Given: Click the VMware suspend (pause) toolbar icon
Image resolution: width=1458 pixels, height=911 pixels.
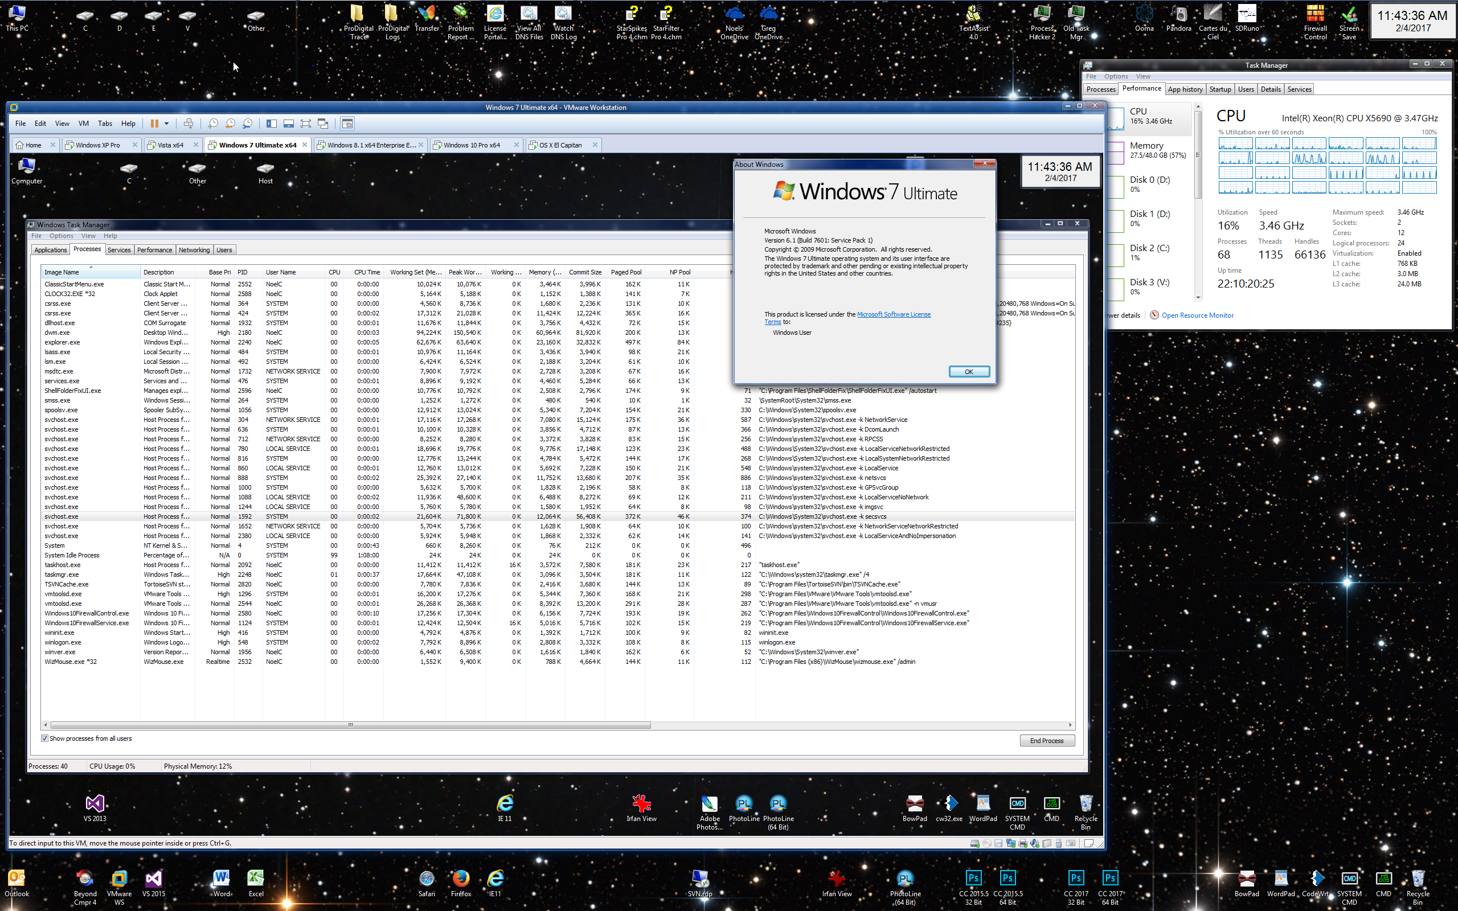Looking at the screenshot, I should (154, 124).
